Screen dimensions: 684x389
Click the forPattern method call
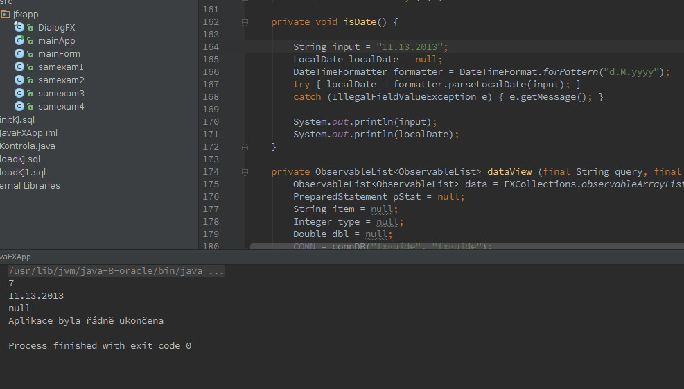570,71
